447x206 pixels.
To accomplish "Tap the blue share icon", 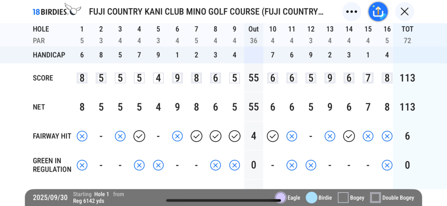I will pos(378,12).
